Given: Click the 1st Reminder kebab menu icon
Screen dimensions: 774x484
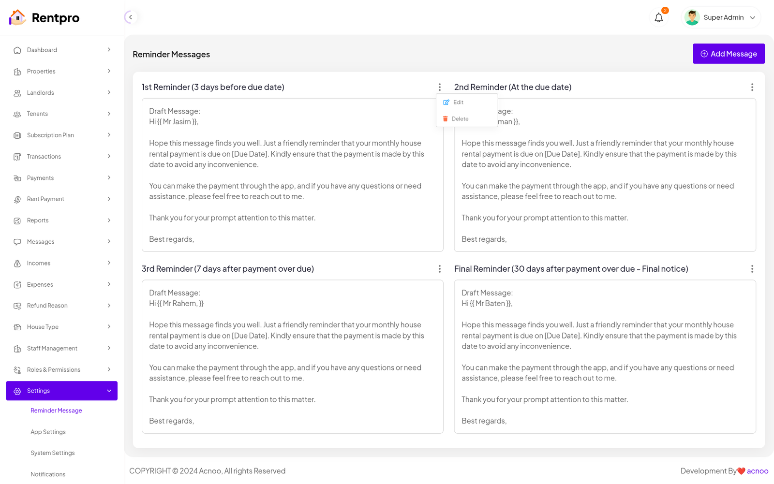Looking at the screenshot, I should (439, 87).
